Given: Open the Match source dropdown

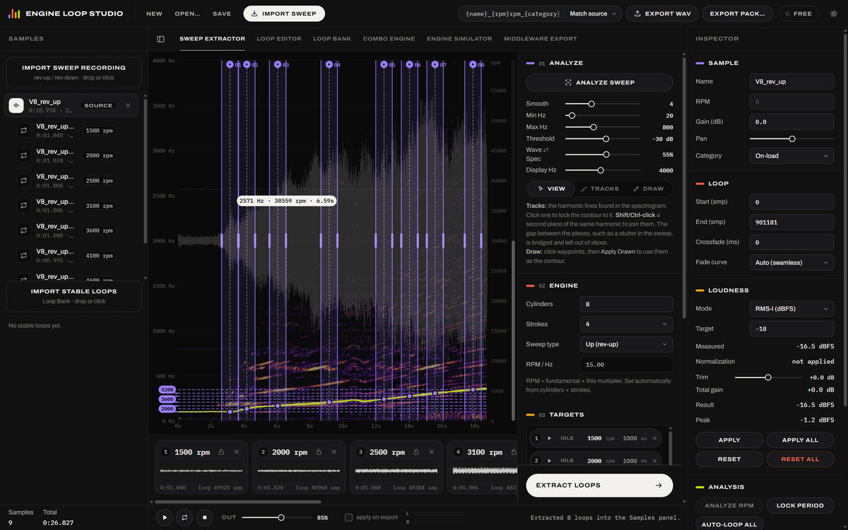Looking at the screenshot, I should tap(594, 13).
